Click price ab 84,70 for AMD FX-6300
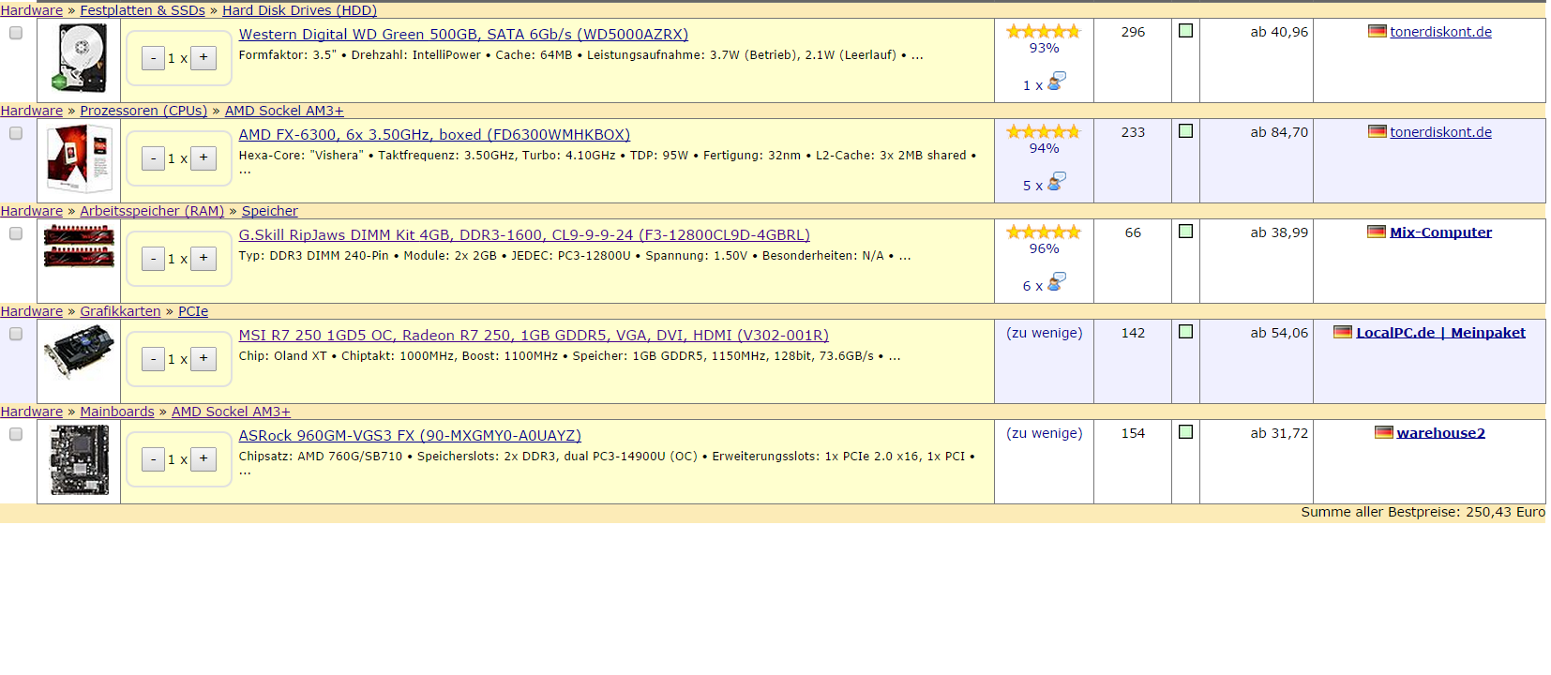Viewport: 1551px width, 675px height. pos(1279,132)
